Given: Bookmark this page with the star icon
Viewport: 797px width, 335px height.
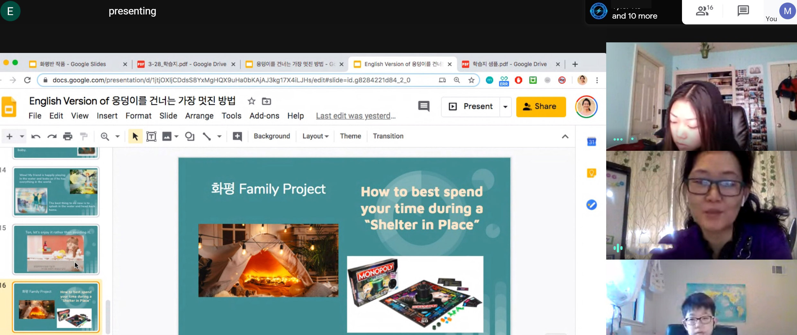Looking at the screenshot, I should (471, 80).
